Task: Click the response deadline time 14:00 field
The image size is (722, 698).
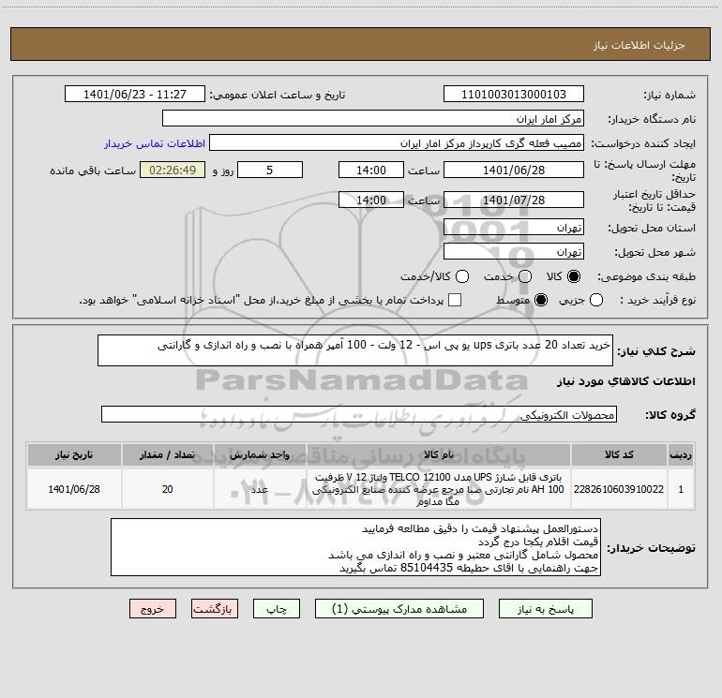Action: pos(371,170)
